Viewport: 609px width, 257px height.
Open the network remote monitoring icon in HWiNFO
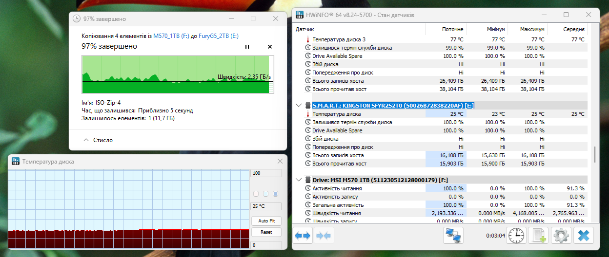click(x=453, y=236)
